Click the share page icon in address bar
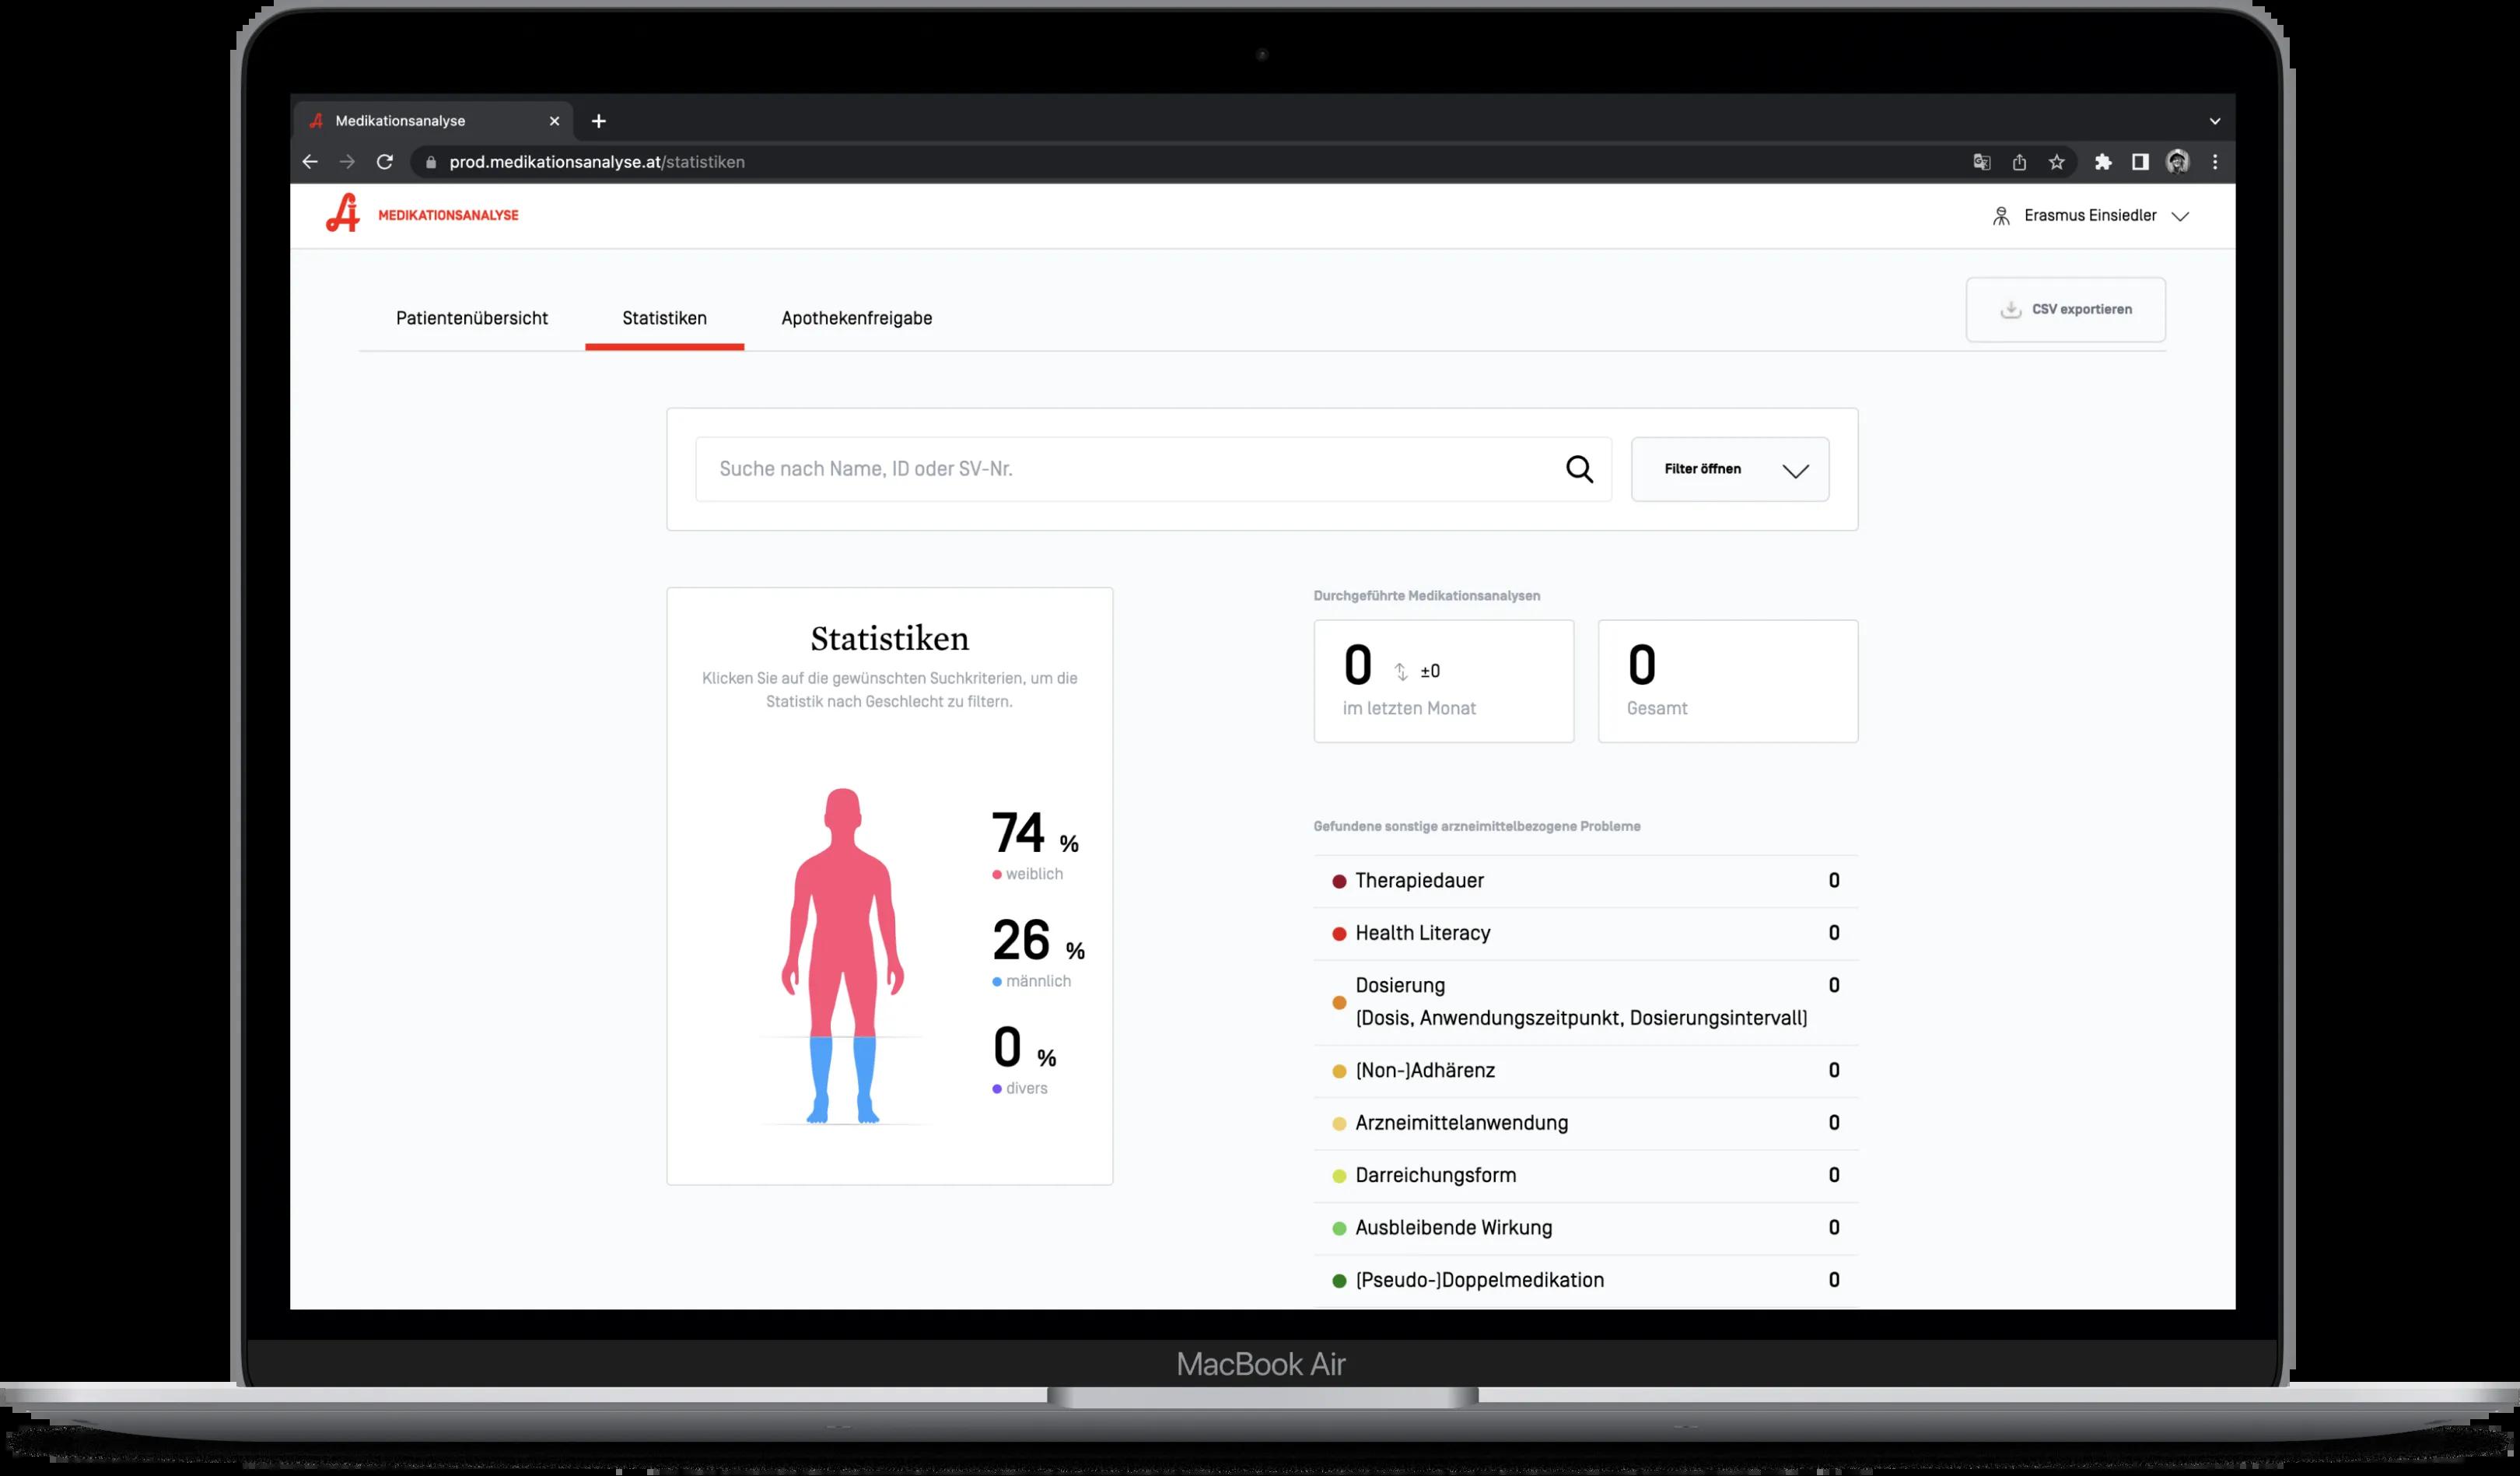This screenshot has height=1476, width=2520. click(x=2019, y=162)
